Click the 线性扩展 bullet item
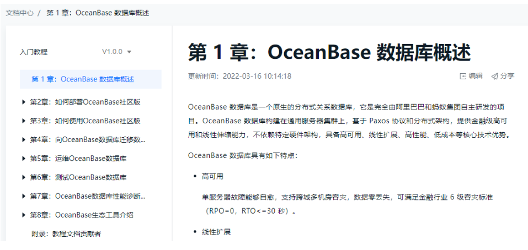Viewport: 528px width, 250px height. 216,232
